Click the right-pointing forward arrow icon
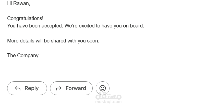Screen dimensions: 217x106 (58, 88)
